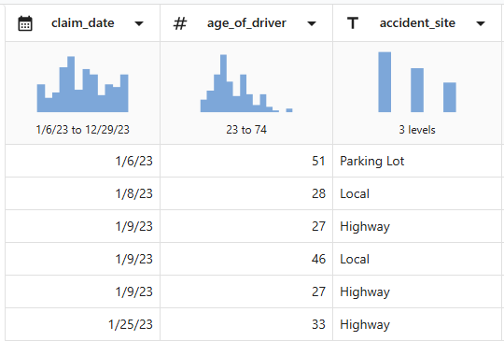Select the 1/6/23 claim date cell
Viewport: 504px width, 341px height.
pyautogui.click(x=83, y=161)
